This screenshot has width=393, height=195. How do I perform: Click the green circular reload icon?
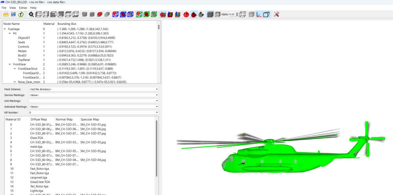pos(20,15)
